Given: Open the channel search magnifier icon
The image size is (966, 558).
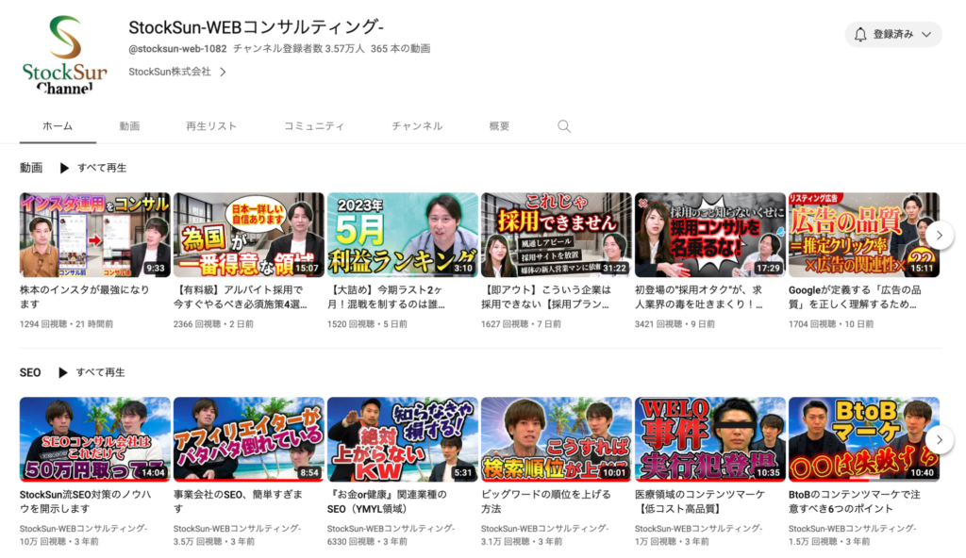Looking at the screenshot, I should (563, 124).
